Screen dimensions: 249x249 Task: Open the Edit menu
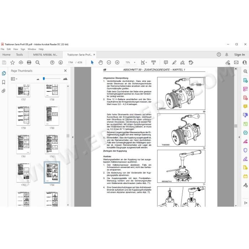click(9, 49)
